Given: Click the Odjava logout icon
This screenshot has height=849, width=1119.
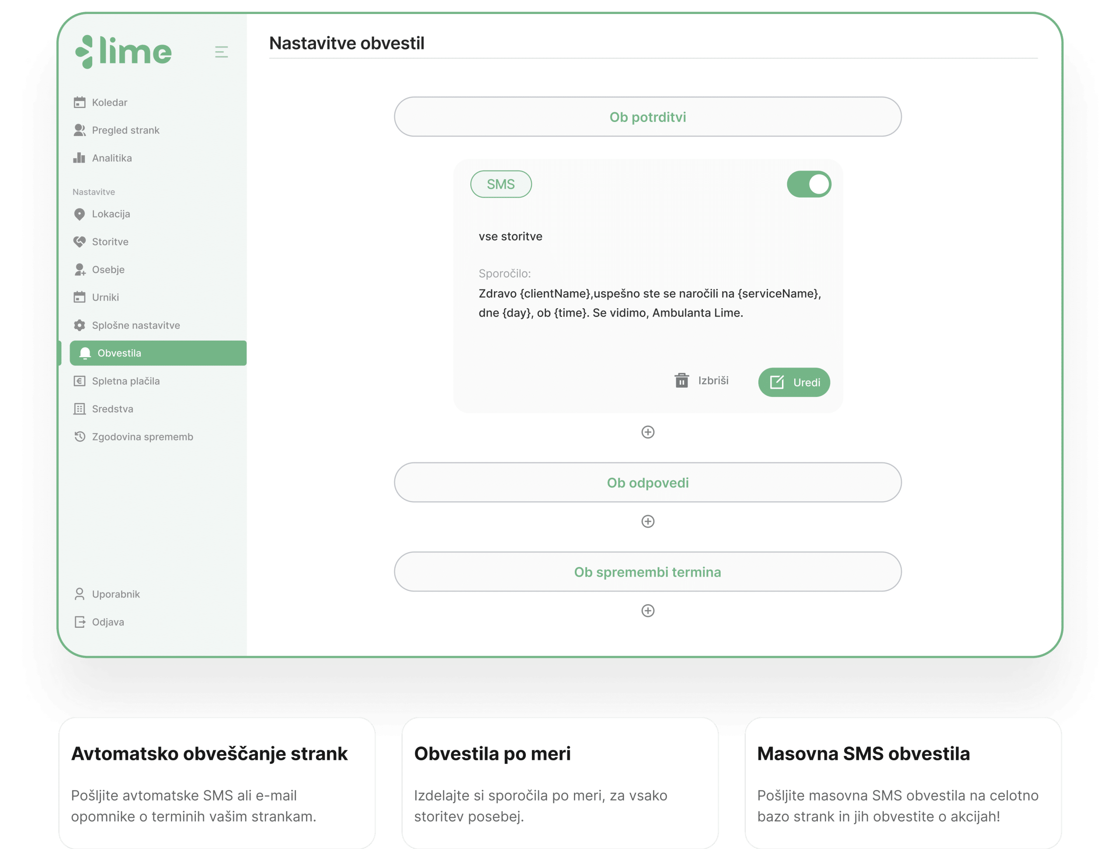Looking at the screenshot, I should pos(80,622).
